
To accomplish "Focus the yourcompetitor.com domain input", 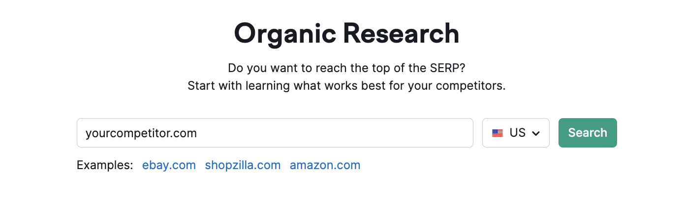I will pyautogui.click(x=275, y=133).
